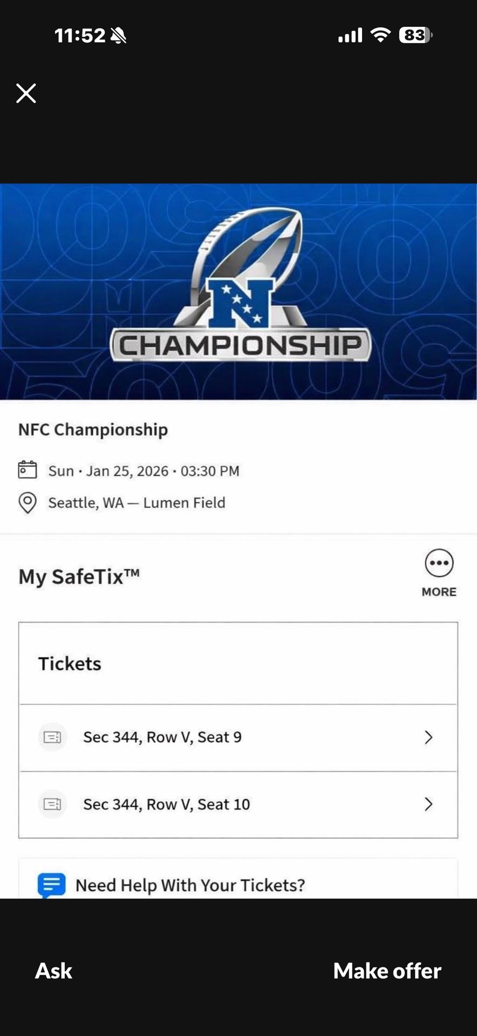Image resolution: width=477 pixels, height=1036 pixels.
Task: Click the My SafeTix heading
Action: coord(79,575)
